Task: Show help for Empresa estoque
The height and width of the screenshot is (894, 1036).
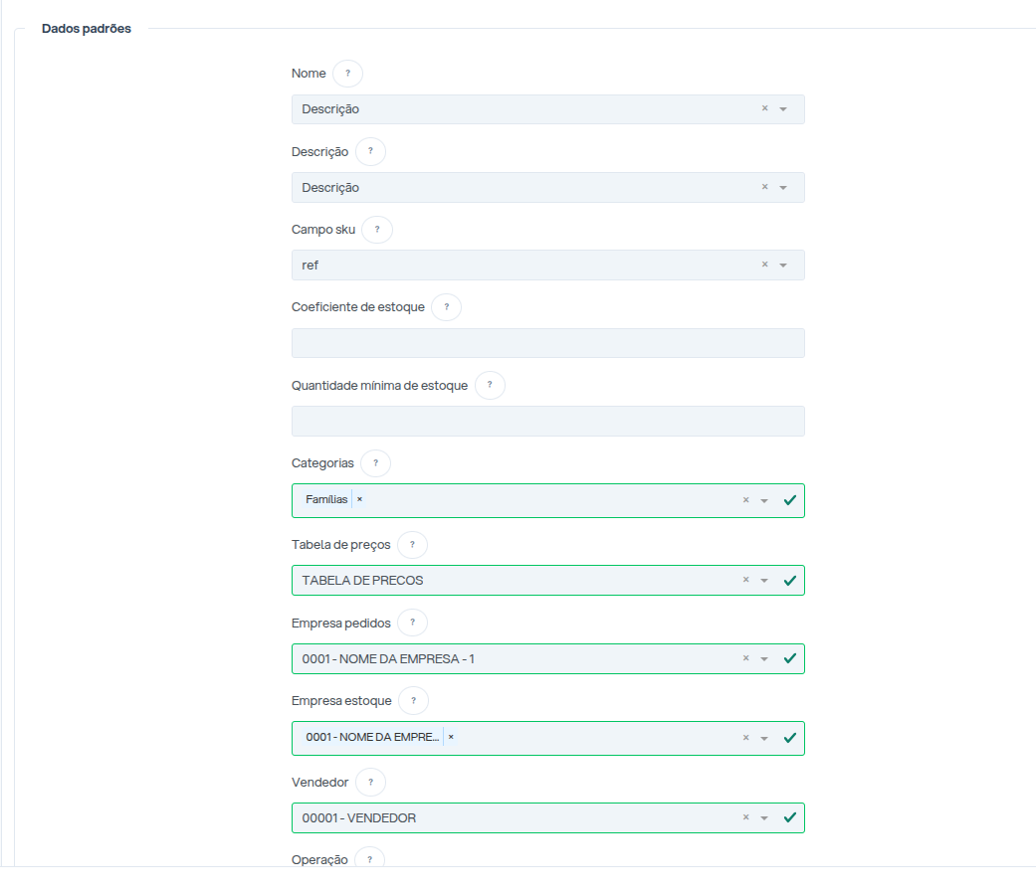Action: [414, 700]
